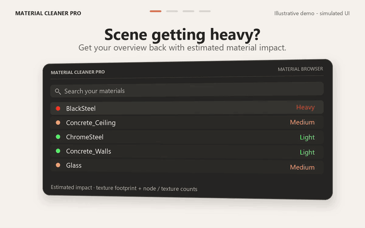Click the dark panel's MATERIAL CLEANER PRO title
This screenshot has height=228, width=365.
click(x=78, y=72)
